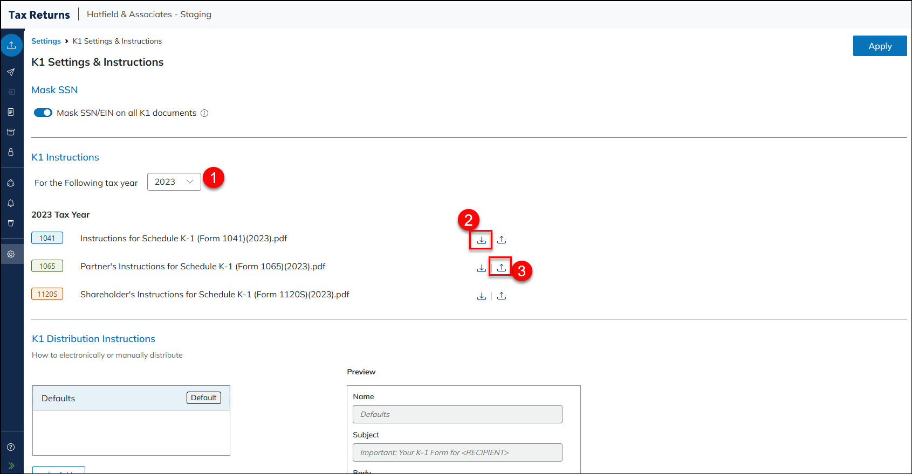The height and width of the screenshot is (474, 912).
Task: Open the help question mark icon
Action: point(11,447)
